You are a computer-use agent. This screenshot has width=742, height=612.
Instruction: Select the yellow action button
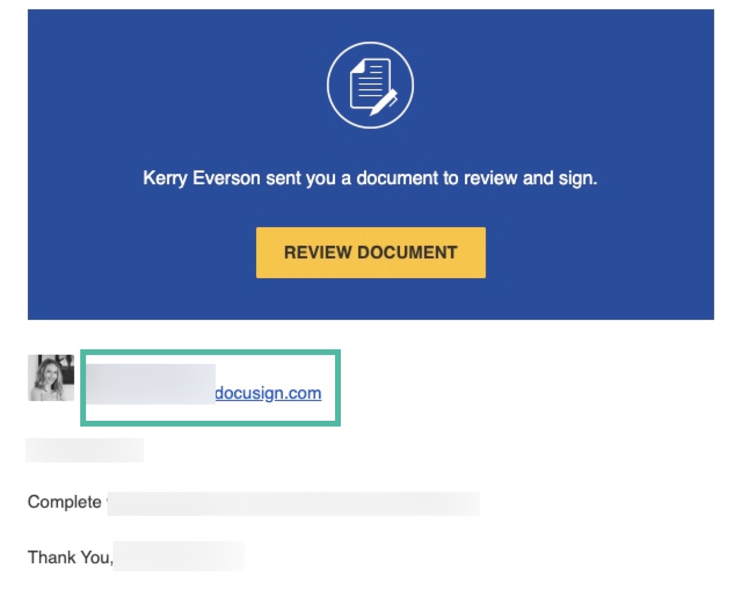pos(371,252)
